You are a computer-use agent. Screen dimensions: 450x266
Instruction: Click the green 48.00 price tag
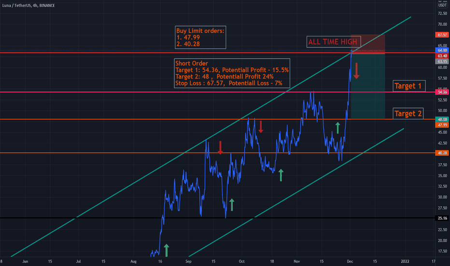pyautogui.click(x=442, y=119)
